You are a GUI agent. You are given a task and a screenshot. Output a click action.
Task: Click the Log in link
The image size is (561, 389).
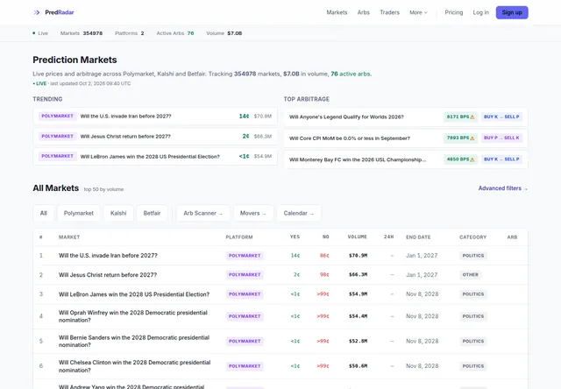[x=480, y=12]
